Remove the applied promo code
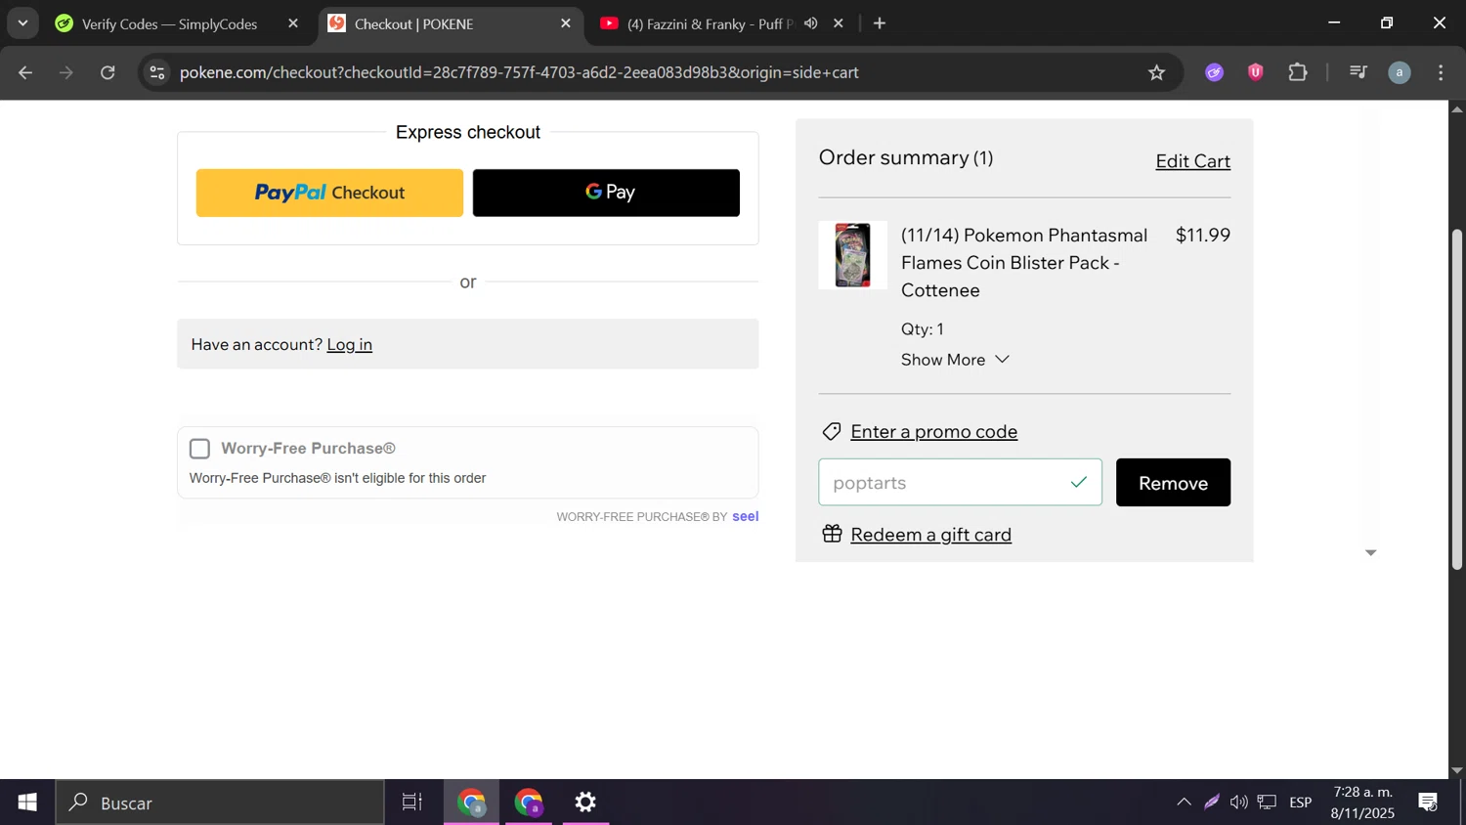The image size is (1466, 825). 1173,483
